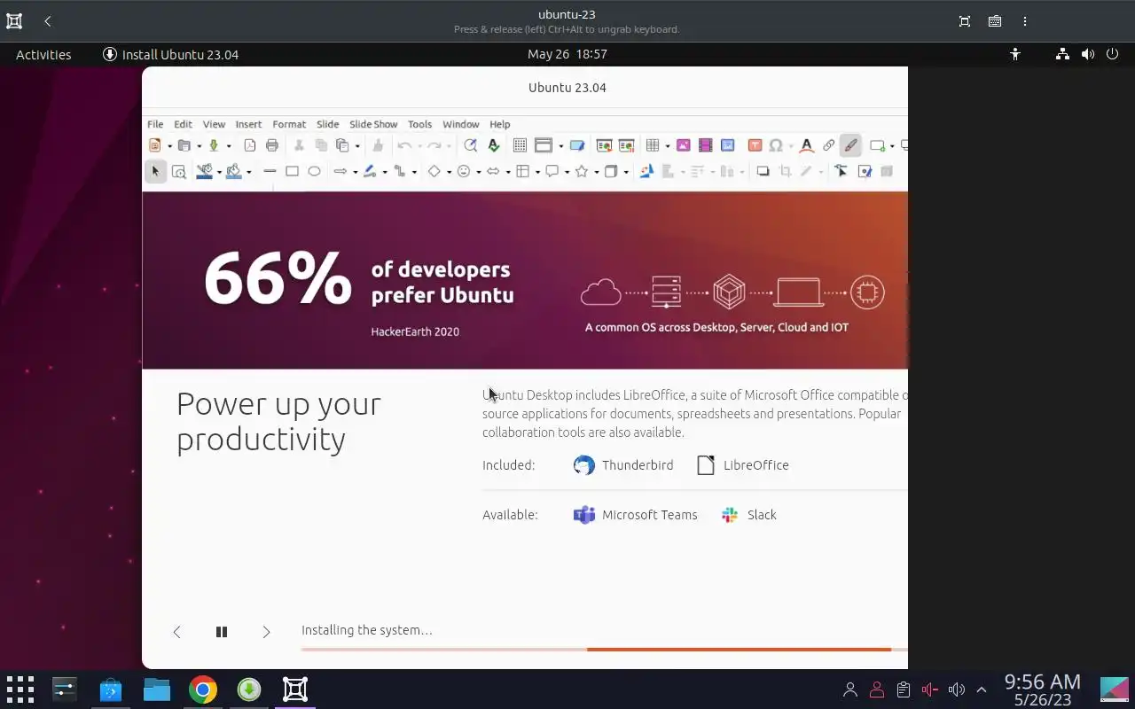Select the Insert Line tool
This screenshot has width=1135, height=709.
(270, 171)
